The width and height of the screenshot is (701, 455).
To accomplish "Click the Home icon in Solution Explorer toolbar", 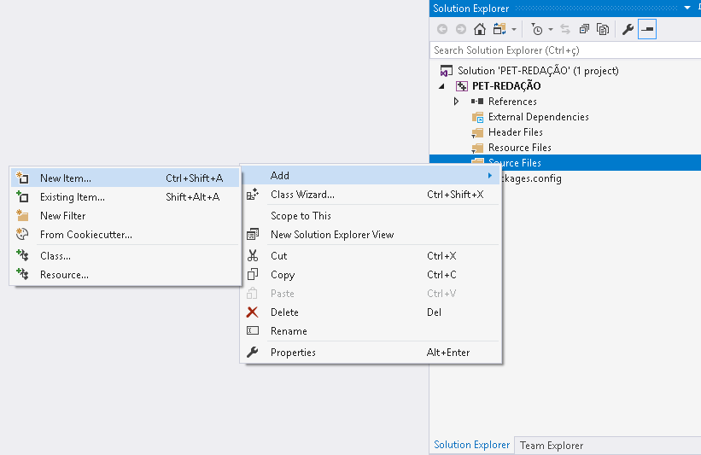I will click(480, 29).
